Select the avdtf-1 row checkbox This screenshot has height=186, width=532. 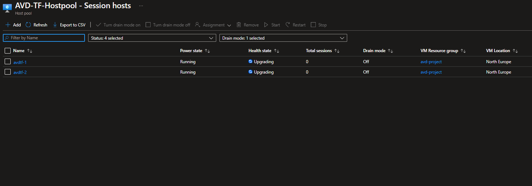(x=8, y=62)
